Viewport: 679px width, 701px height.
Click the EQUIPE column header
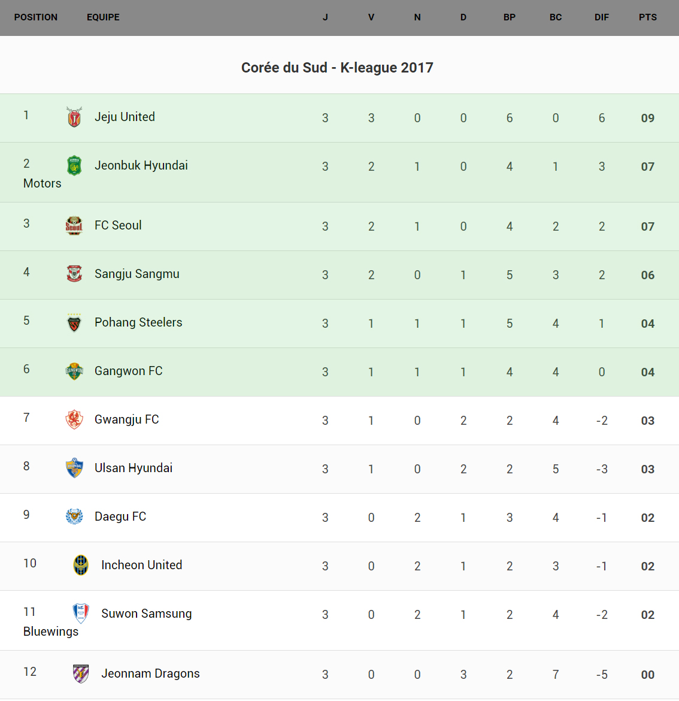103,17
